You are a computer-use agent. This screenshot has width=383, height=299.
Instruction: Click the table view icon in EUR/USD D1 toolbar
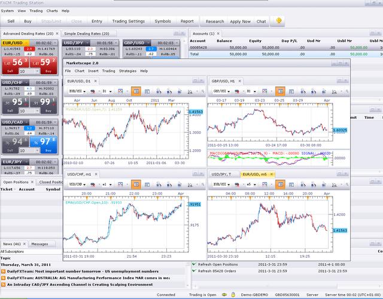tap(147, 92)
